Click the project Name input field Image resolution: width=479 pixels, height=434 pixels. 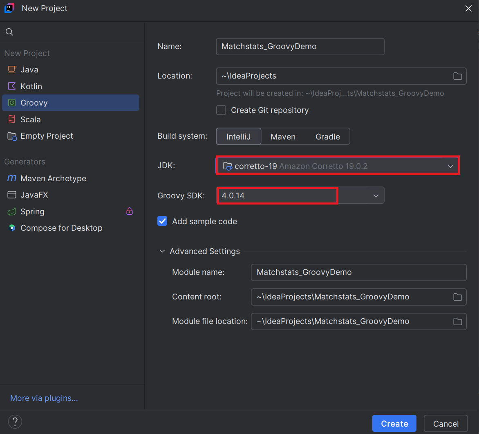[x=300, y=47]
